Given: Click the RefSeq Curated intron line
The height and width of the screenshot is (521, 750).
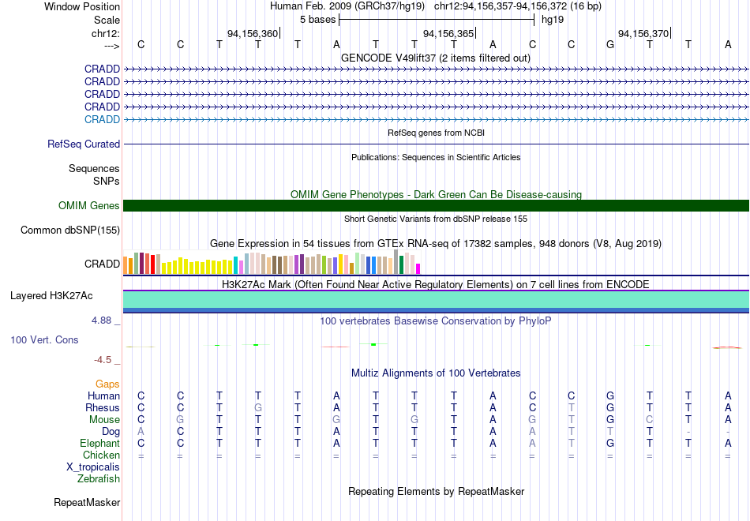Looking at the screenshot, I should (x=437, y=144).
